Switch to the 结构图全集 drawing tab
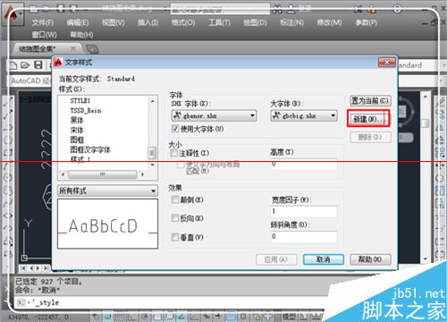 tap(38, 48)
